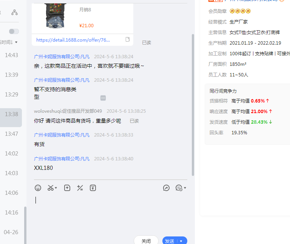Open the emoji picker
The image size is (290, 244).
(38, 188)
